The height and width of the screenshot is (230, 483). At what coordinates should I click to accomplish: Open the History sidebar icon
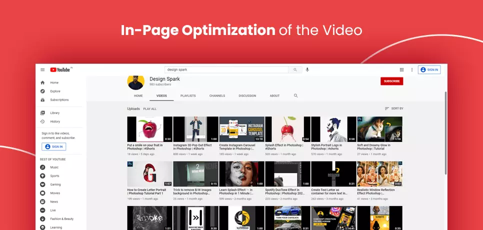coord(42,121)
